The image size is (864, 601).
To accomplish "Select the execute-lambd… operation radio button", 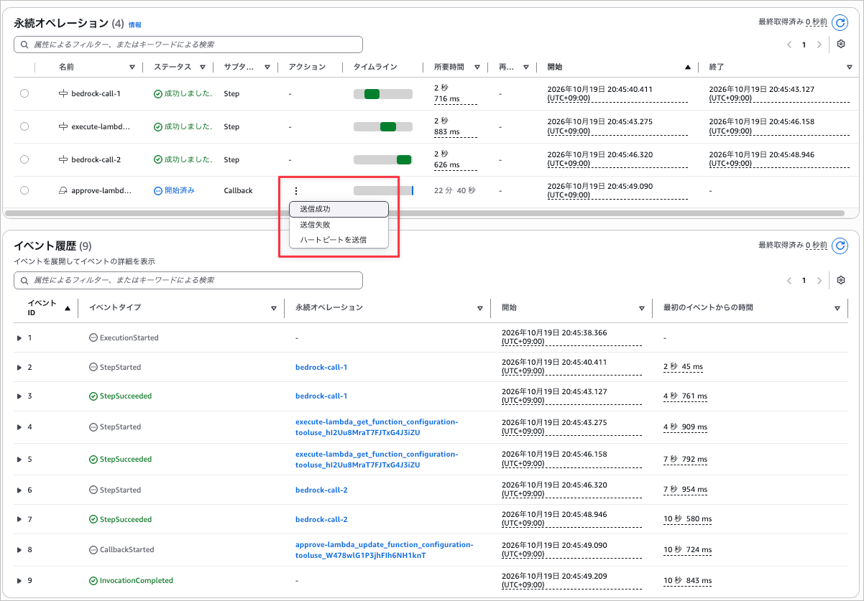I will point(24,126).
